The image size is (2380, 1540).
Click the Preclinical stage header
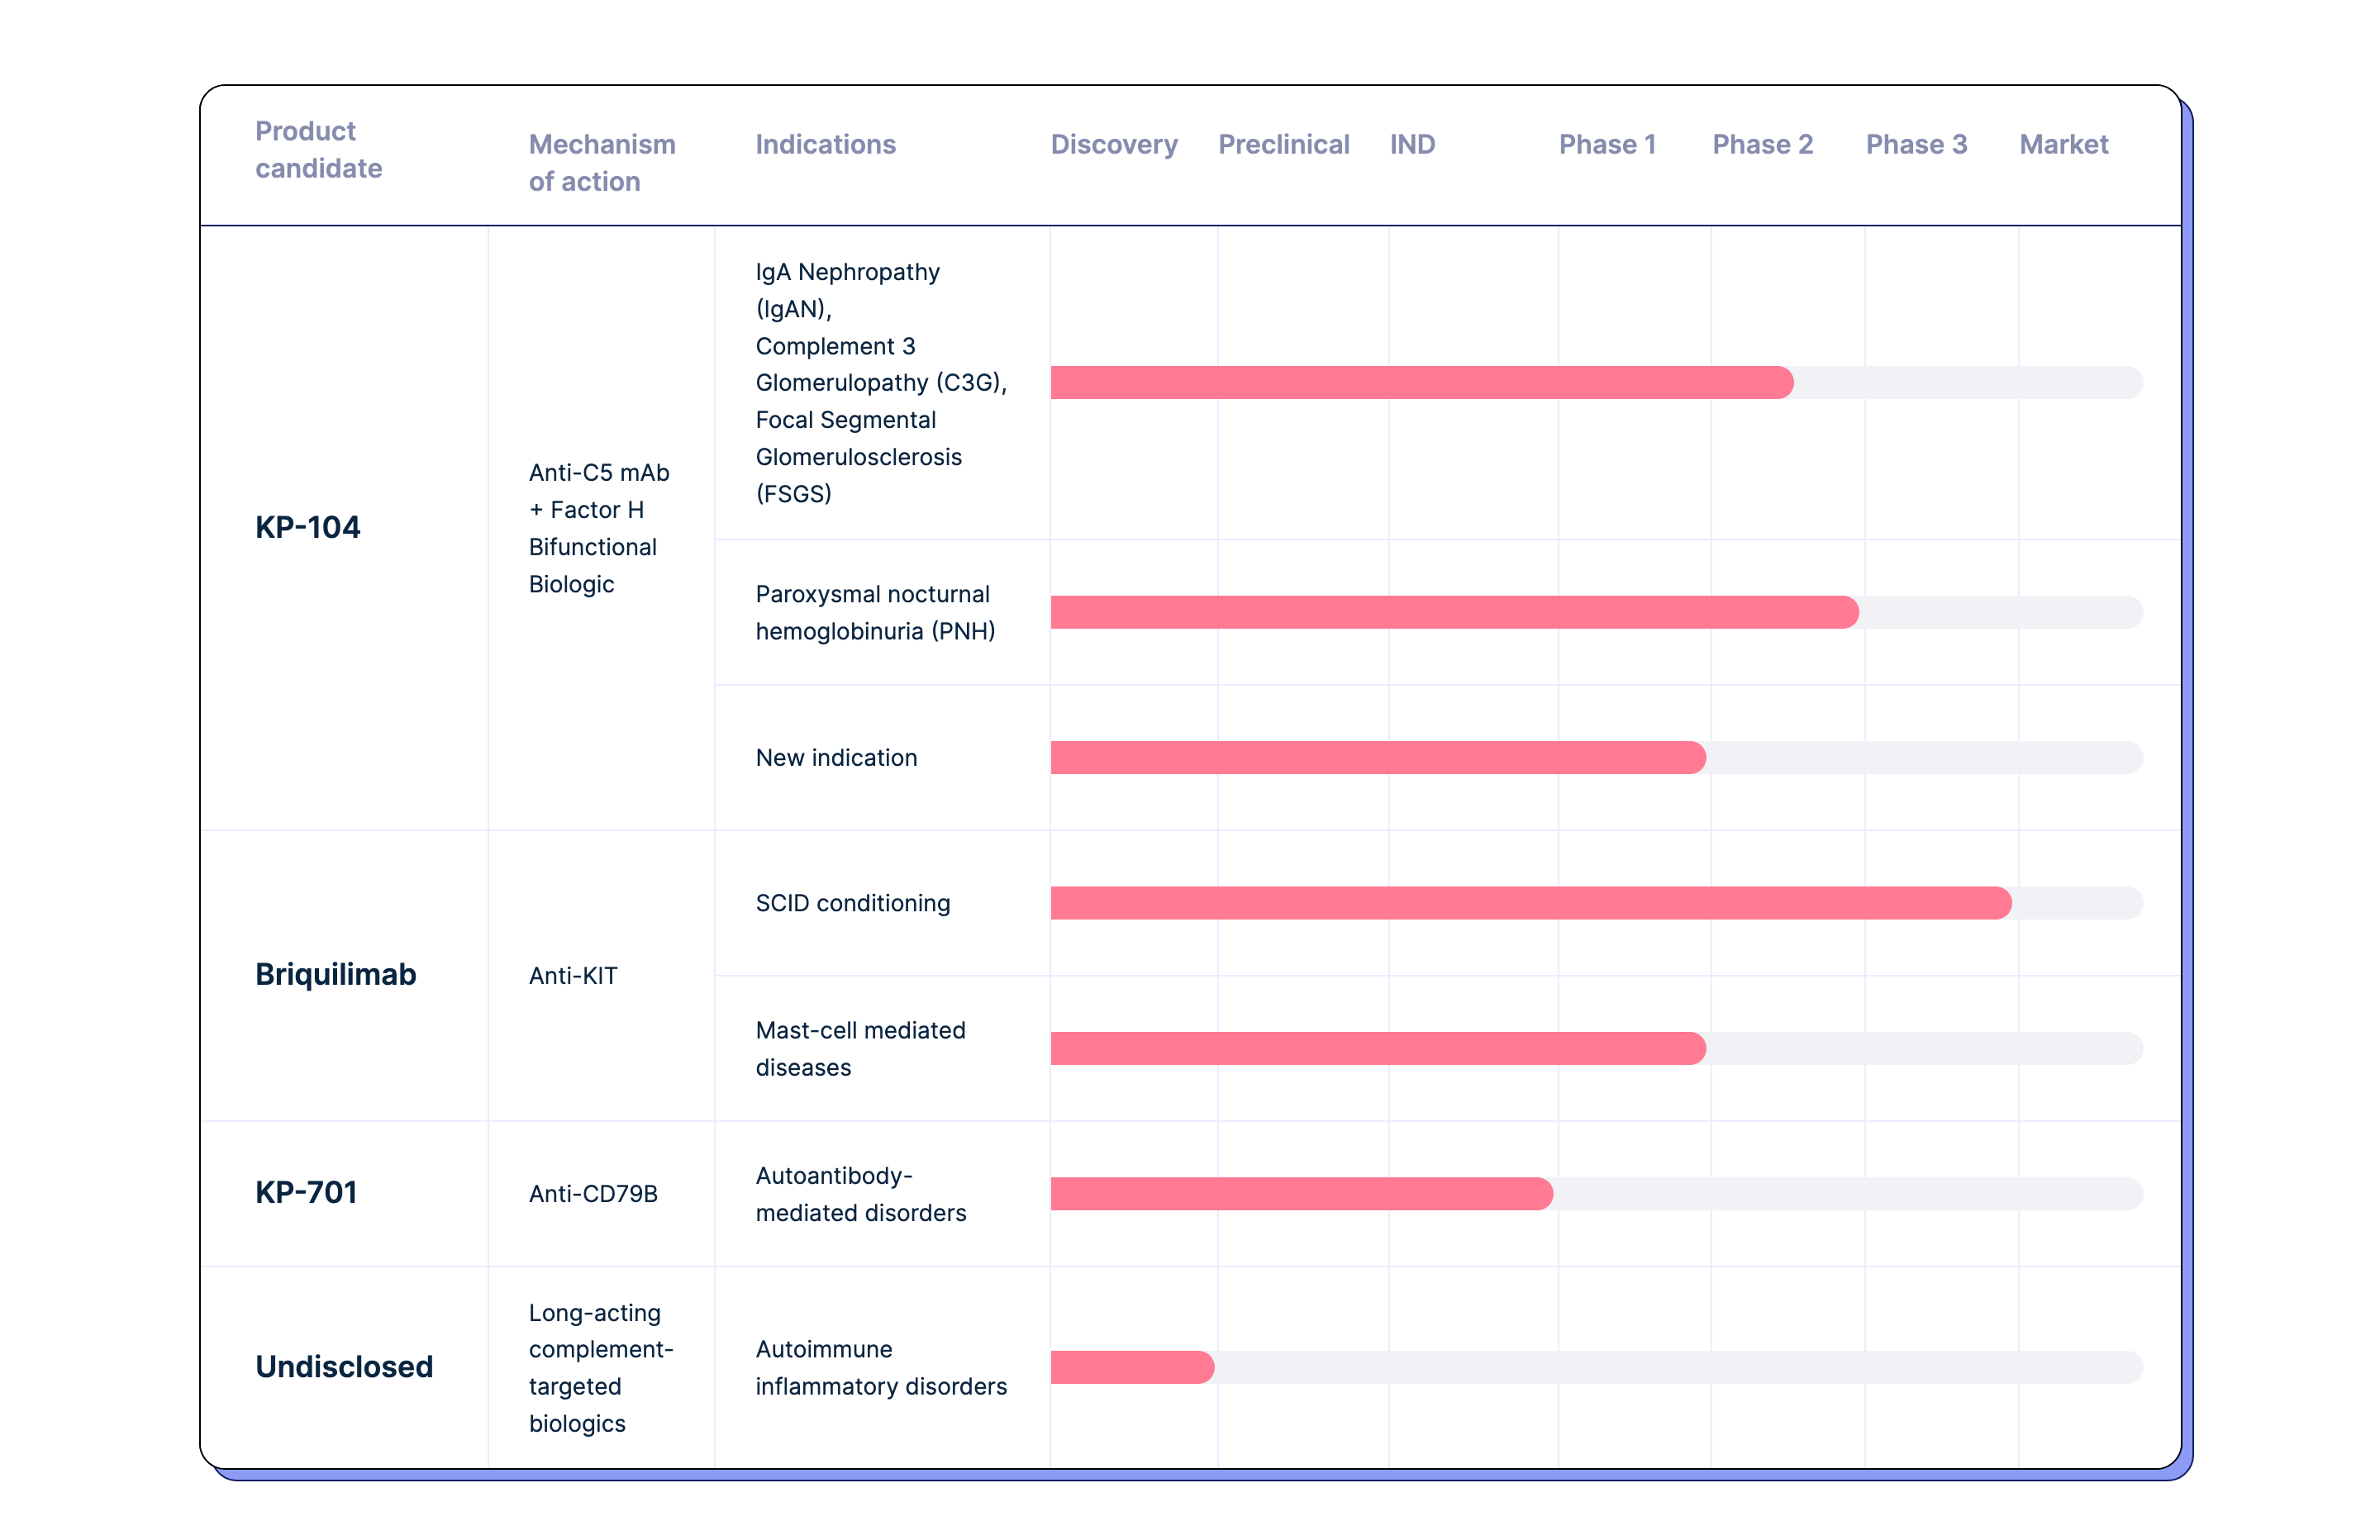coord(1283,144)
